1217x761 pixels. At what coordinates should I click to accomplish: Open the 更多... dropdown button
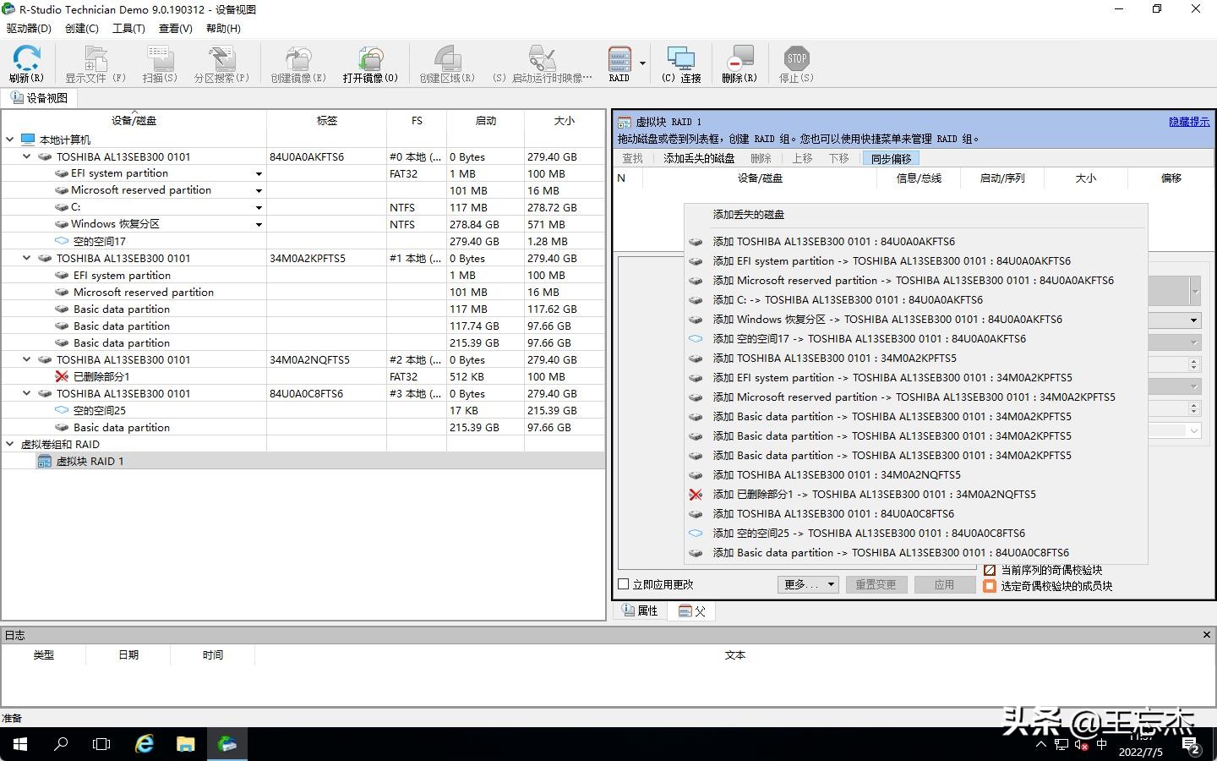point(807,584)
